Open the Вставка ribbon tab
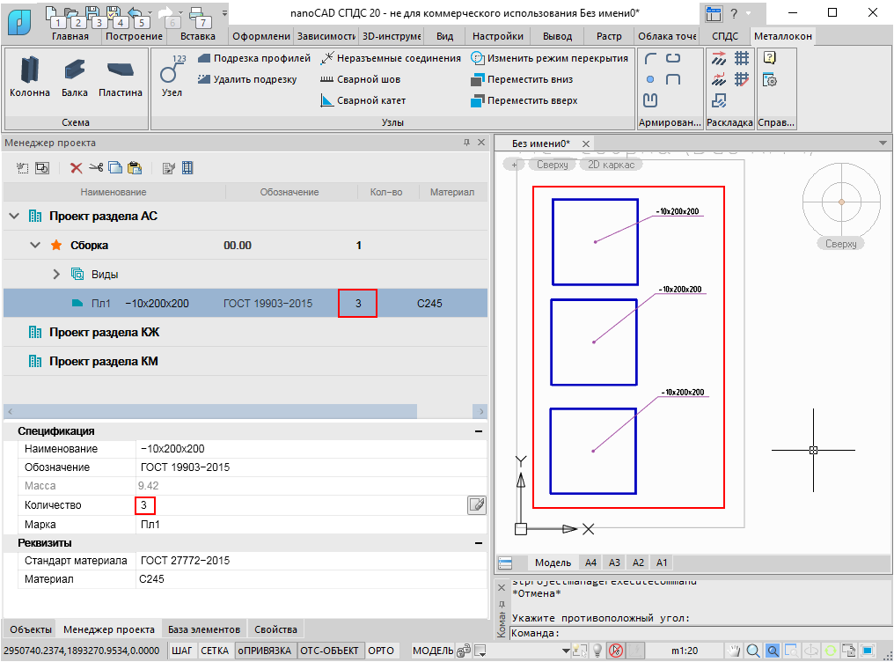Viewport: 894px width, 662px height. pyautogui.click(x=198, y=36)
